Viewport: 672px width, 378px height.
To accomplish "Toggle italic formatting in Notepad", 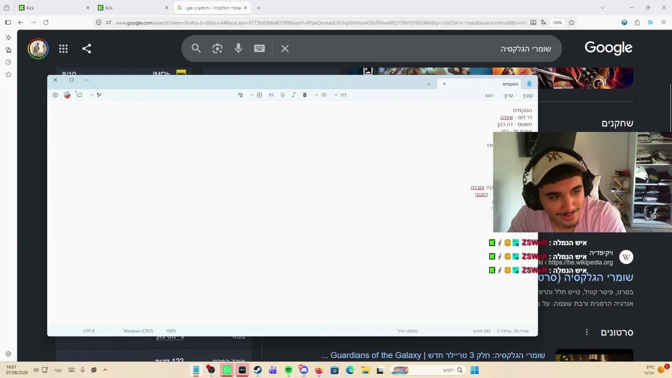I will point(293,95).
